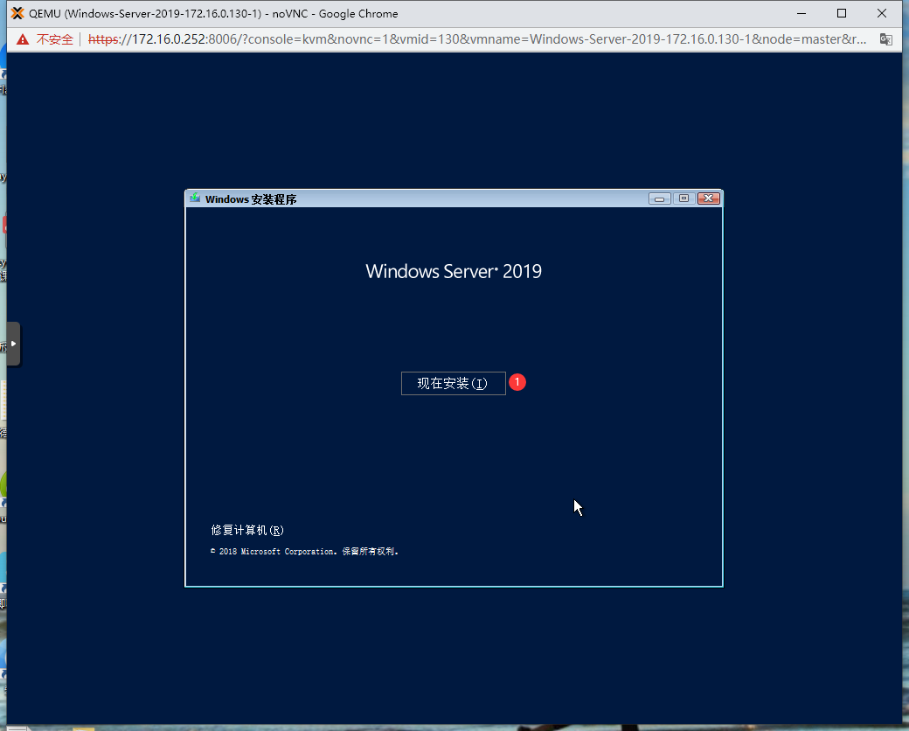Click the '2018 Microsoft Corporation' copyright text
This screenshot has height=731, width=909.
(x=304, y=551)
